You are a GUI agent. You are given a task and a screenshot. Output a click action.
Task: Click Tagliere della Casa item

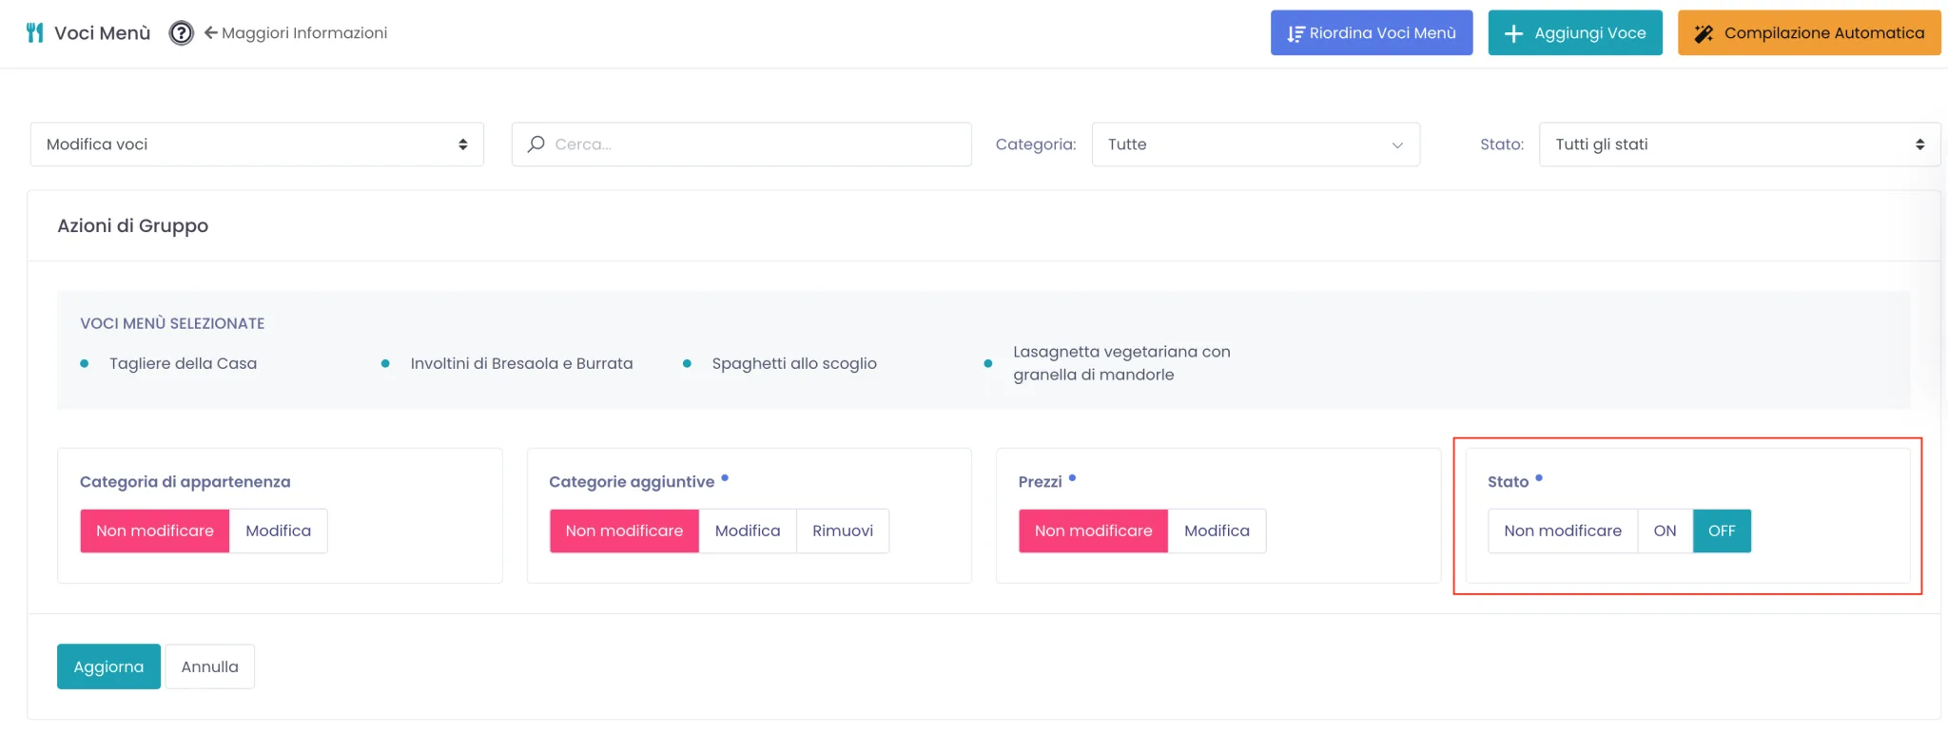coord(184,363)
